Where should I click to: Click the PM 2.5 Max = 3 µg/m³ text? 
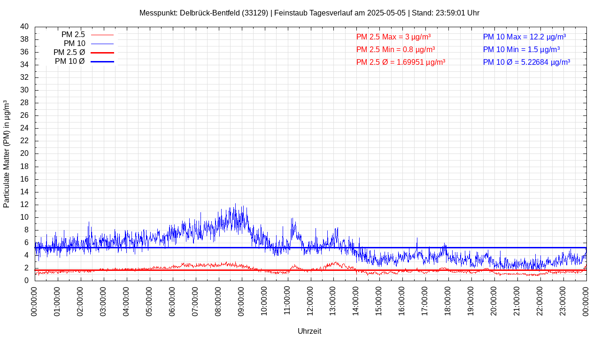pyautogui.click(x=393, y=37)
